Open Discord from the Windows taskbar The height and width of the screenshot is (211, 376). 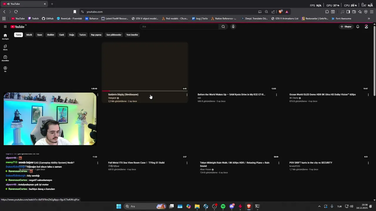[232, 206]
